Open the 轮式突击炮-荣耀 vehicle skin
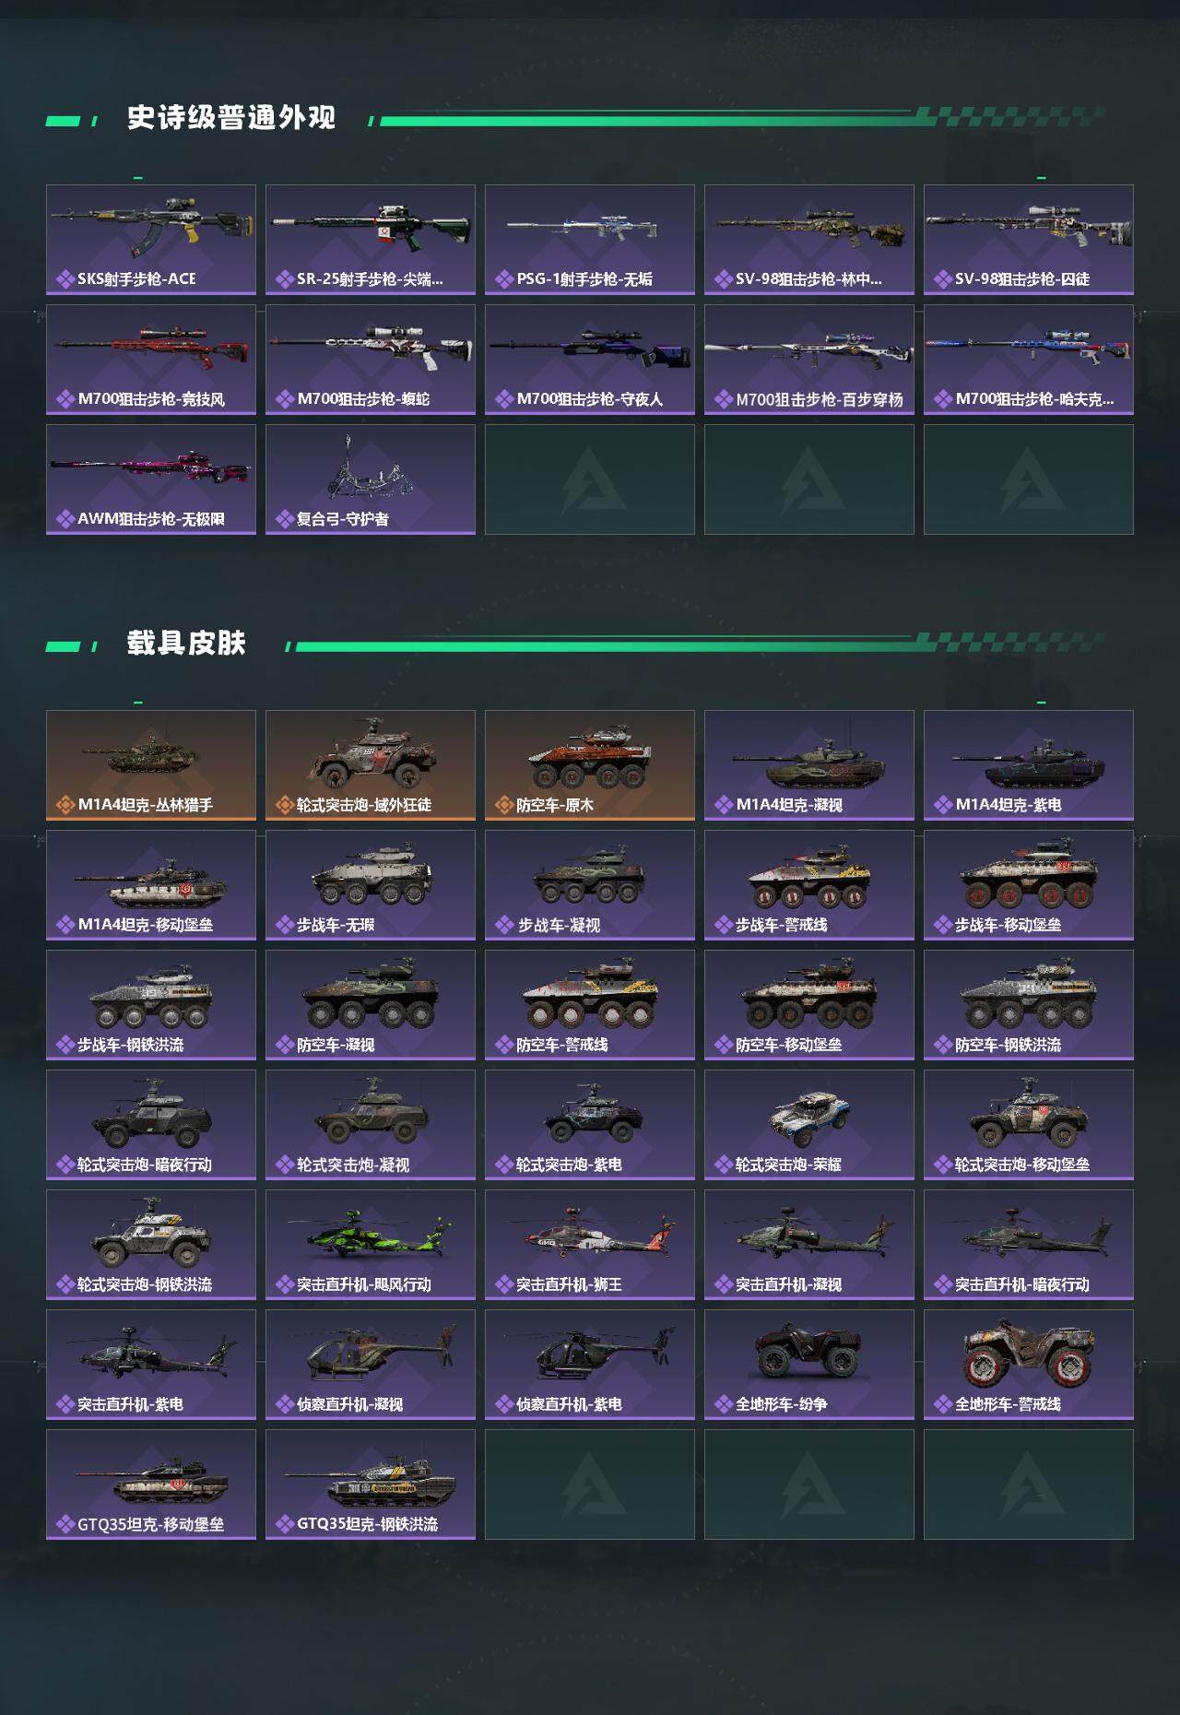The height and width of the screenshot is (1715, 1180). pyautogui.click(x=809, y=1125)
